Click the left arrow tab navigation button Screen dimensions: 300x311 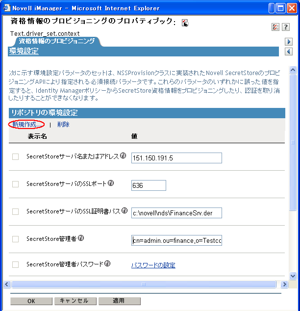[289, 52]
